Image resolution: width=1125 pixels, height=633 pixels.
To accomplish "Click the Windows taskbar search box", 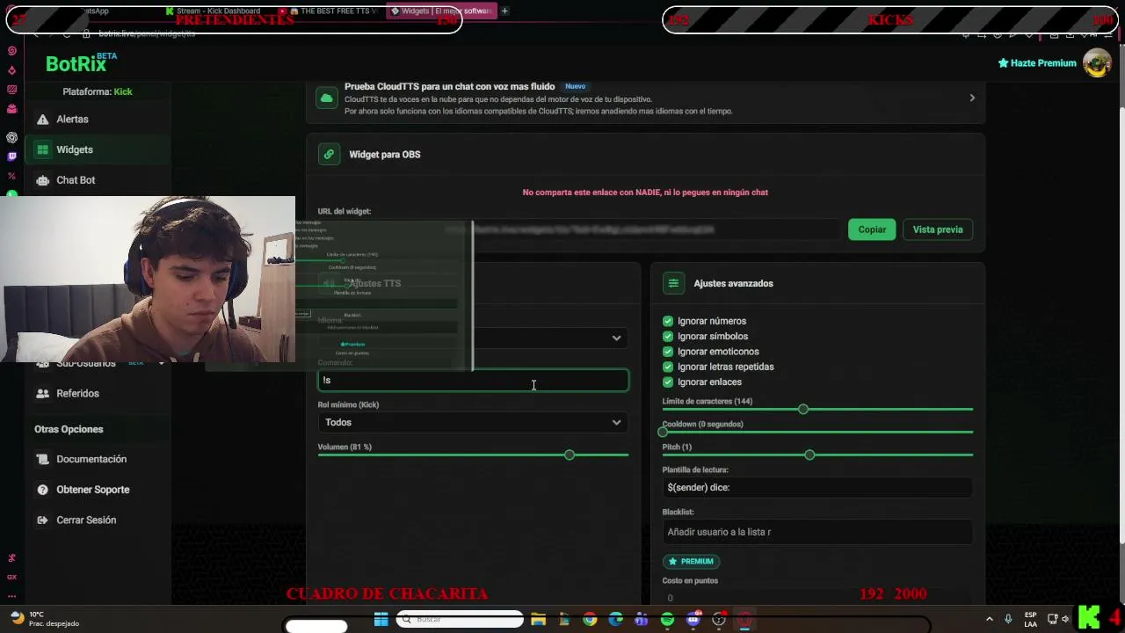I will coord(460,620).
